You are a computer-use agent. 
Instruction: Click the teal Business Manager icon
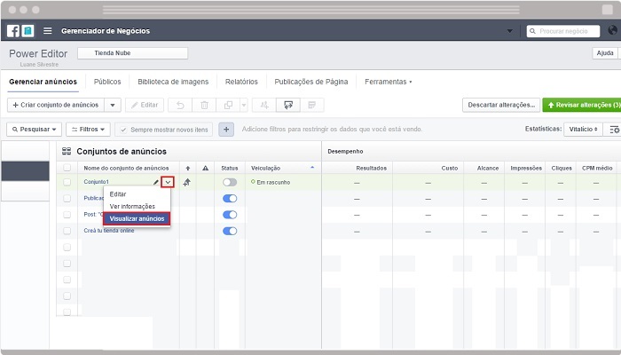[28, 30]
